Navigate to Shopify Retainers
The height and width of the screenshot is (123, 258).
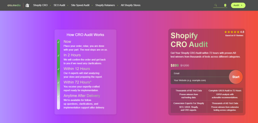coord(106,5)
